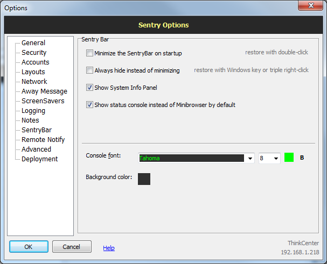Open the font size 8 dropdown
This screenshot has height=264, width=327.
pos(269,158)
